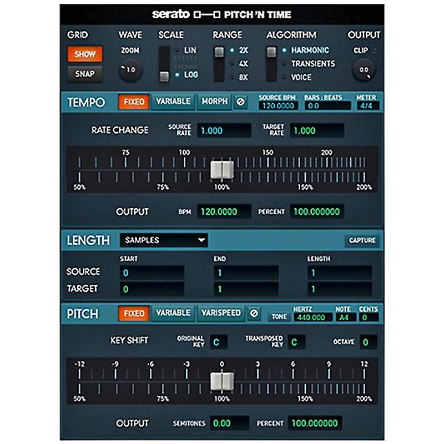The width and height of the screenshot is (444, 444).
Task: Click the Hertz 440.000 field
Action: point(312,317)
